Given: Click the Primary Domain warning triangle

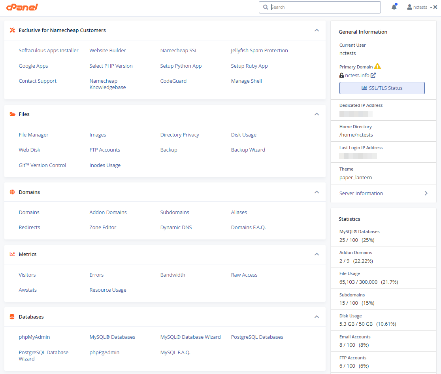Looking at the screenshot, I should [377, 66].
